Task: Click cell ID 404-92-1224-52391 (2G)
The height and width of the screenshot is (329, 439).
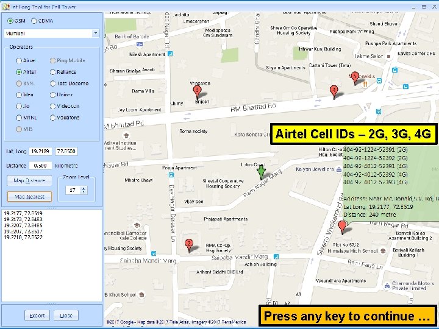Action: click(x=376, y=150)
